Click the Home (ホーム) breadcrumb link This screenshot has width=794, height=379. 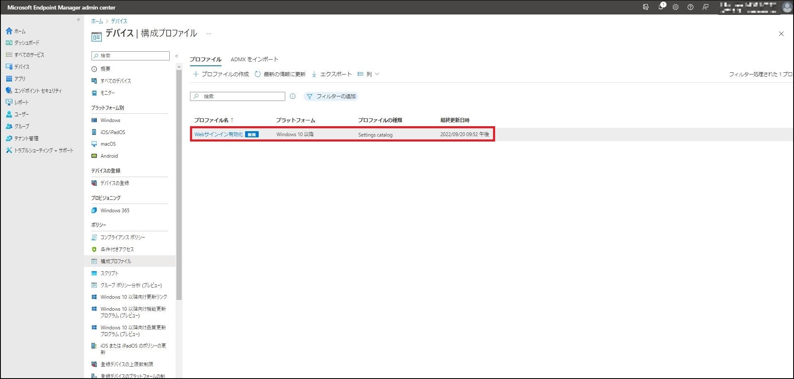[97, 21]
